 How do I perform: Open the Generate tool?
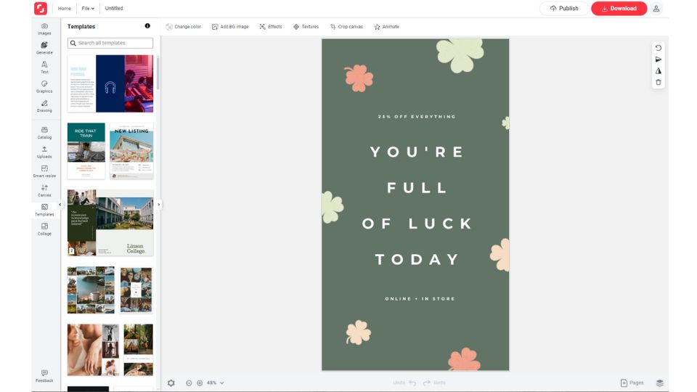click(44, 48)
